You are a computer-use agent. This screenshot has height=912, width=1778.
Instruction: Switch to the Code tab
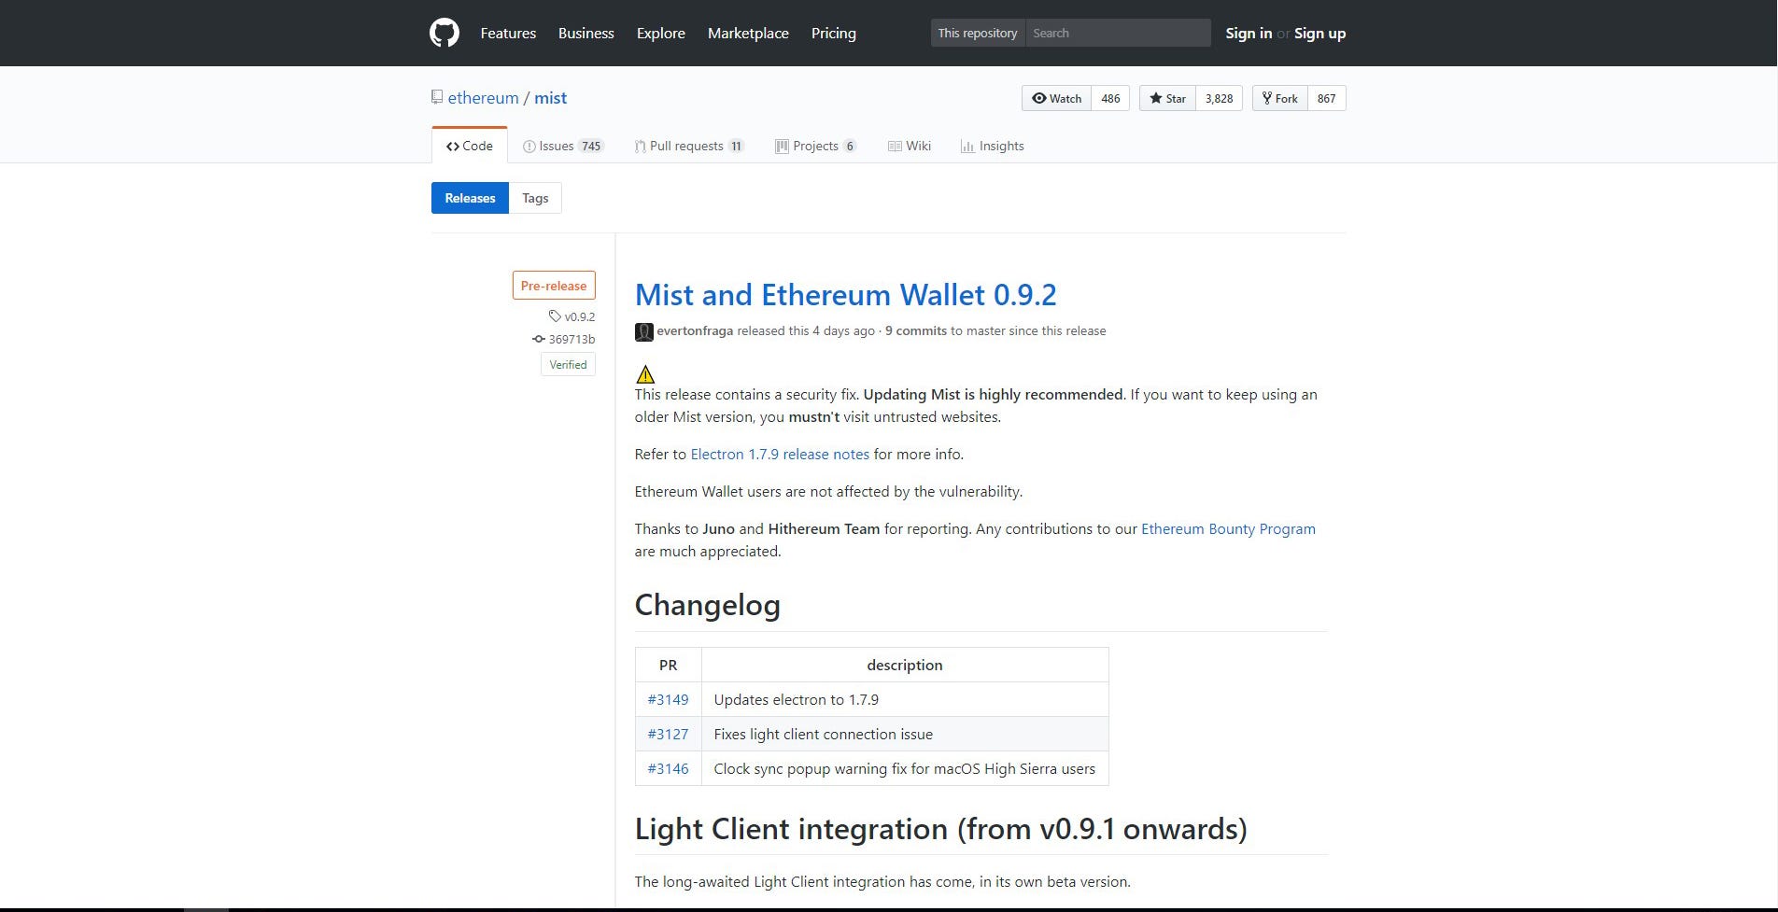[470, 146]
